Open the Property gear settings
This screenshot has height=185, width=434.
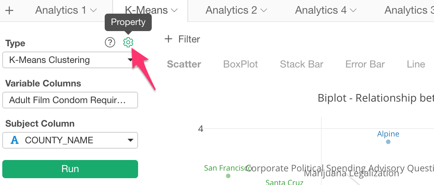128,42
